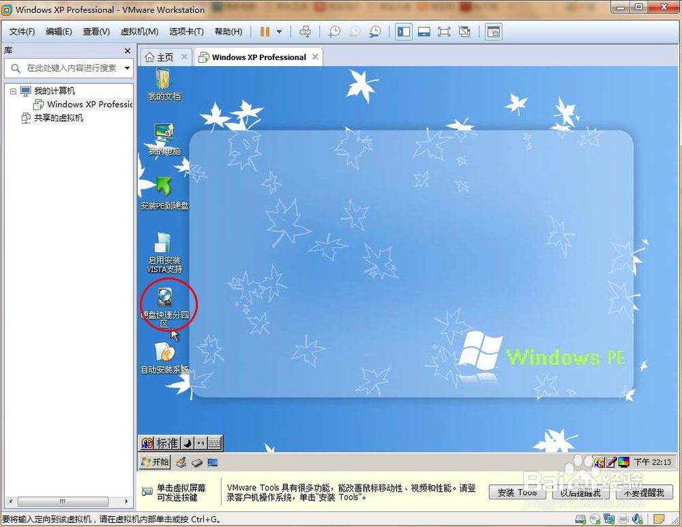Image resolution: width=682 pixels, height=527 pixels.
Task: Enter full screen mode icon
Action: pos(444,32)
